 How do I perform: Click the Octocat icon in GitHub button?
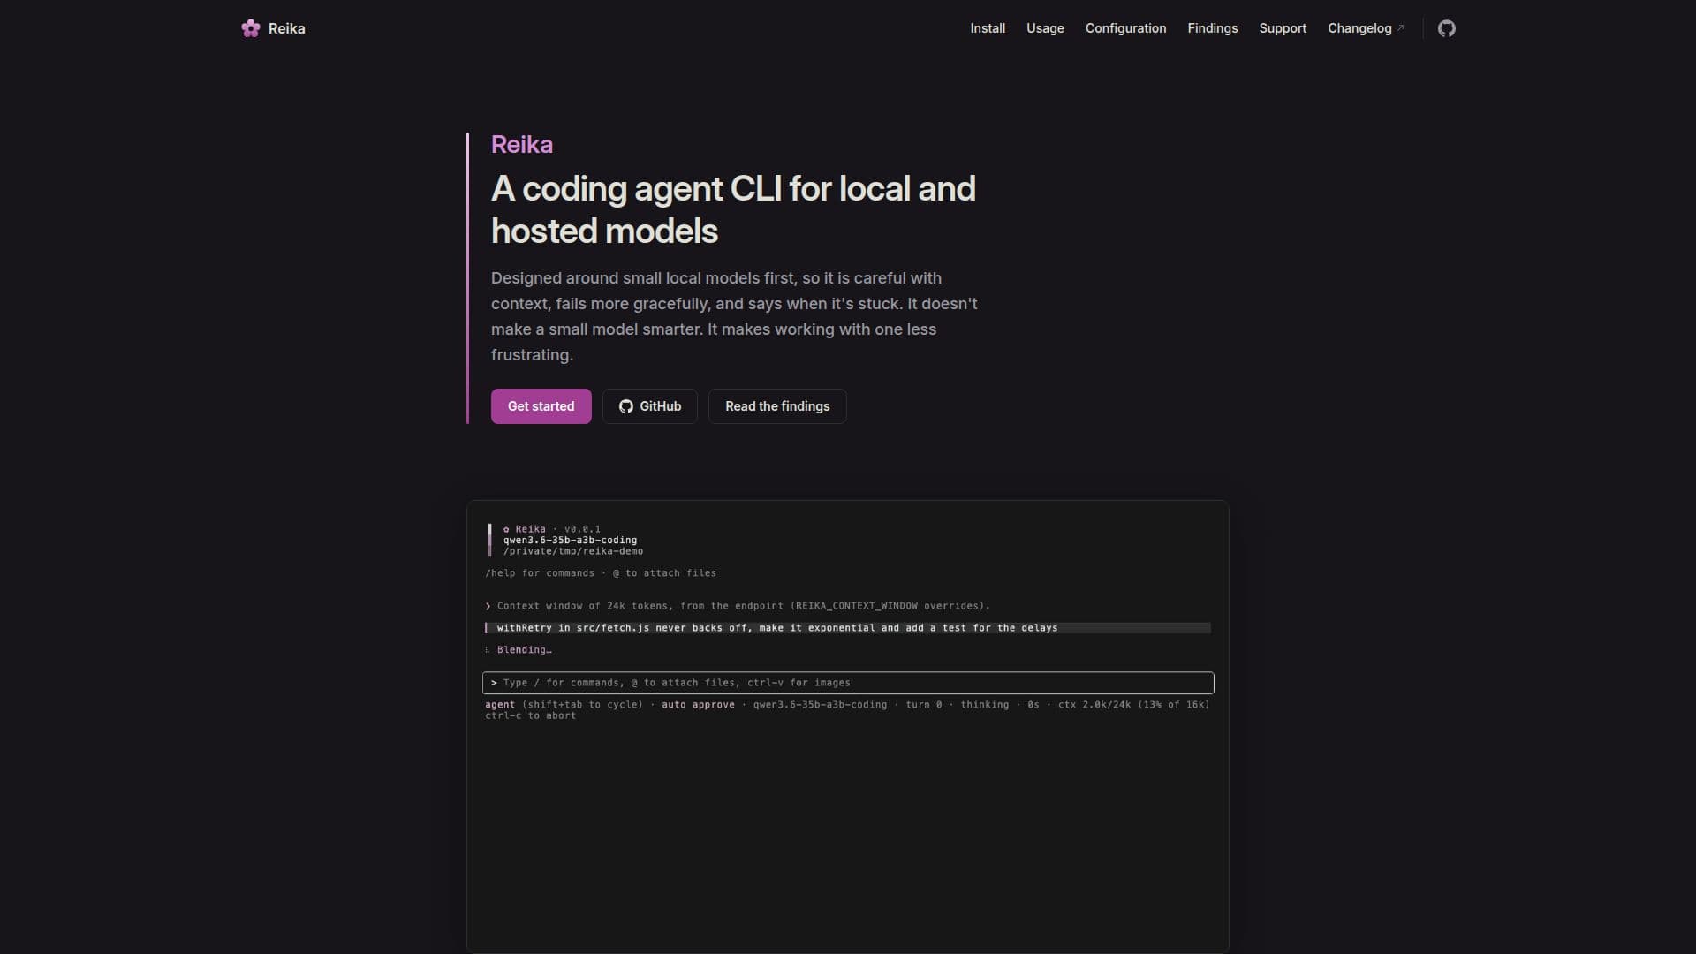(625, 406)
